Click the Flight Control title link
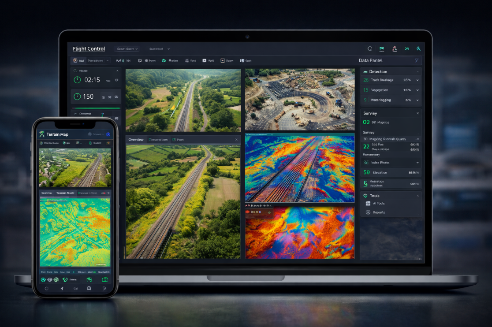 89,49
